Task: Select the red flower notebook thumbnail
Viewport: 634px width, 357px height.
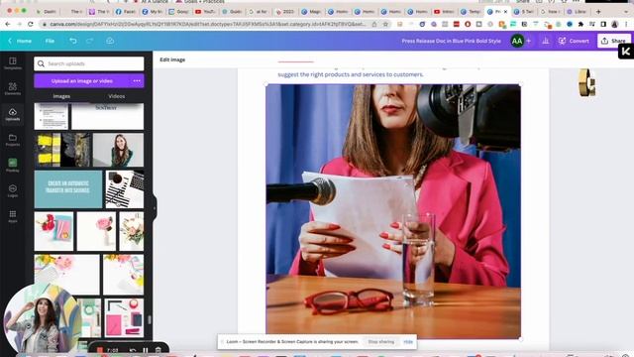Action: click(53, 231)
